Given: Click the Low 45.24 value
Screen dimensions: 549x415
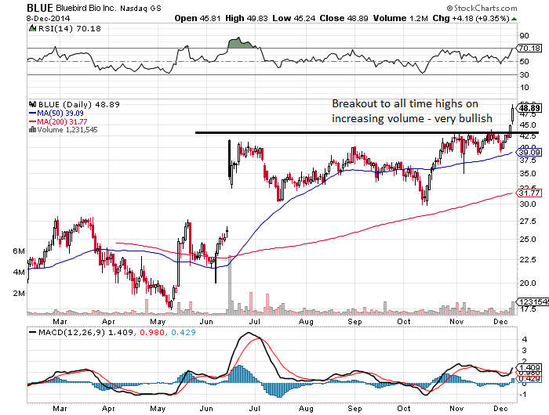Looking at the screenshot, I should tap(294, 18).
